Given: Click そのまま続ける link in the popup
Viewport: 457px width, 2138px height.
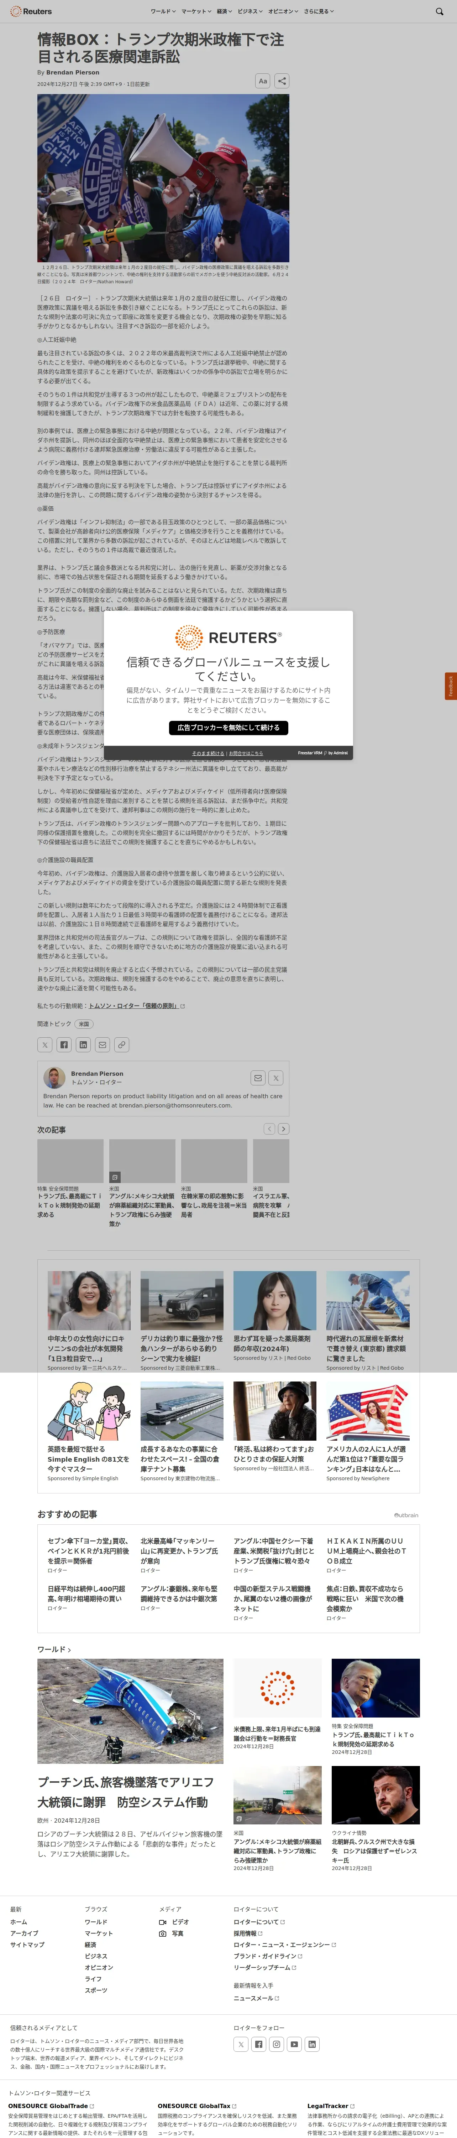Looking at the screenshot, I should coord(208,754).
